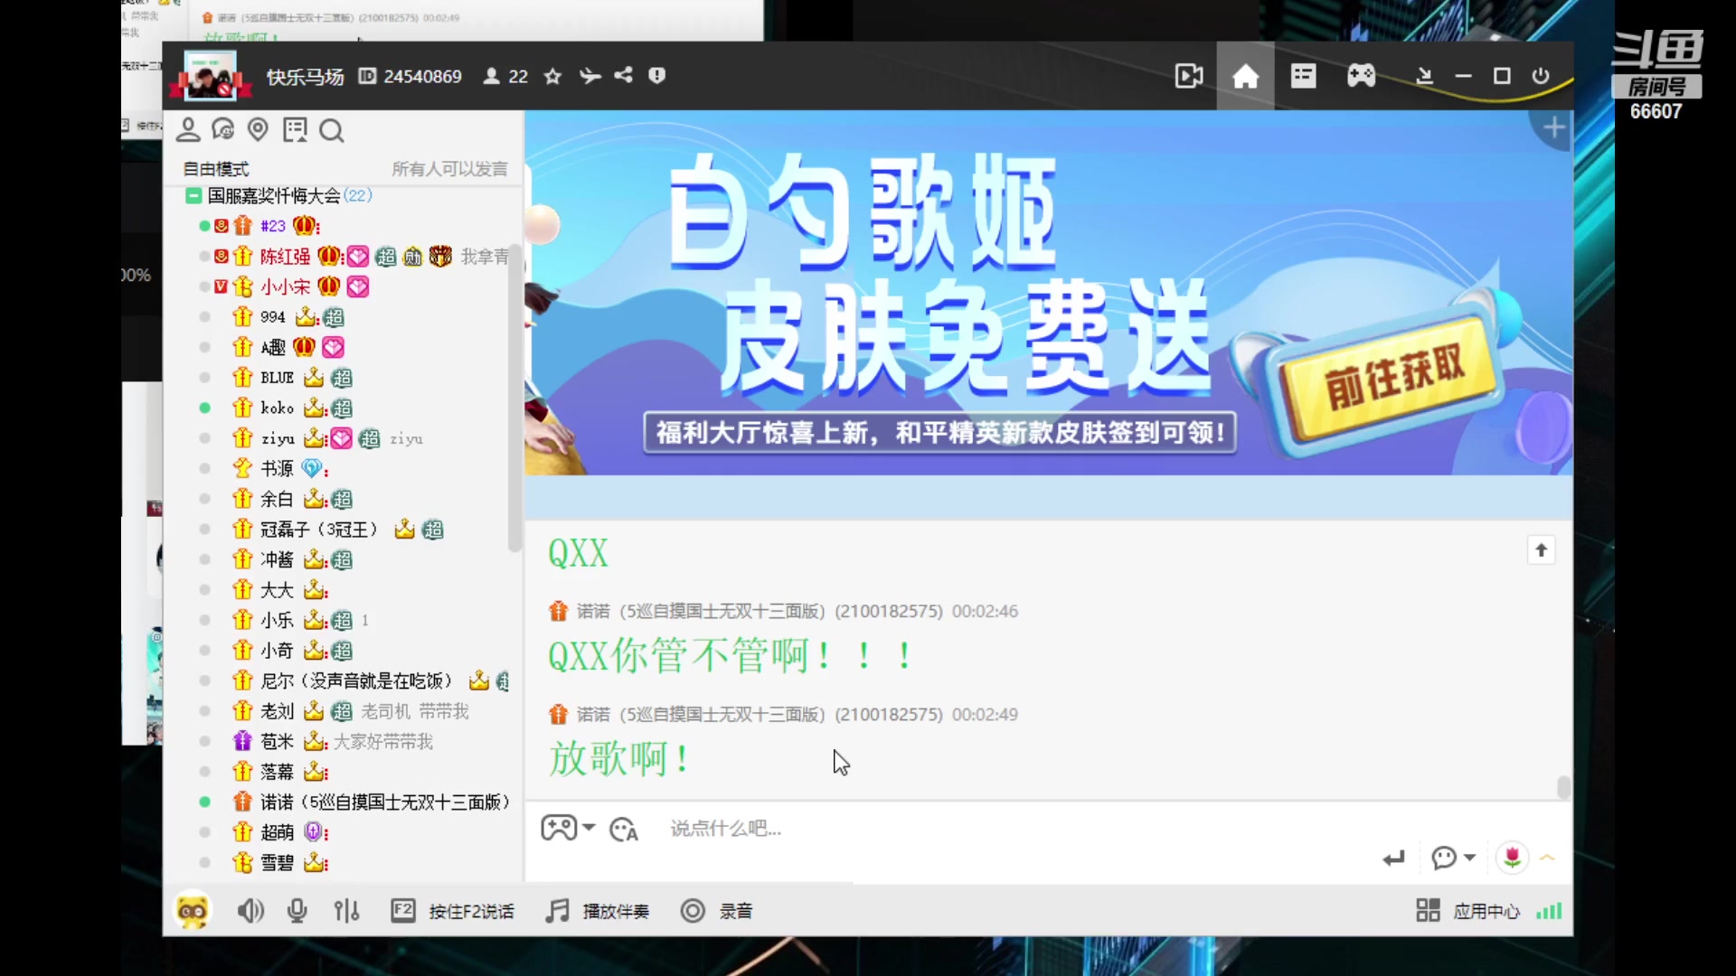Click the 自由模式 mode label

[x=216, y=169]
